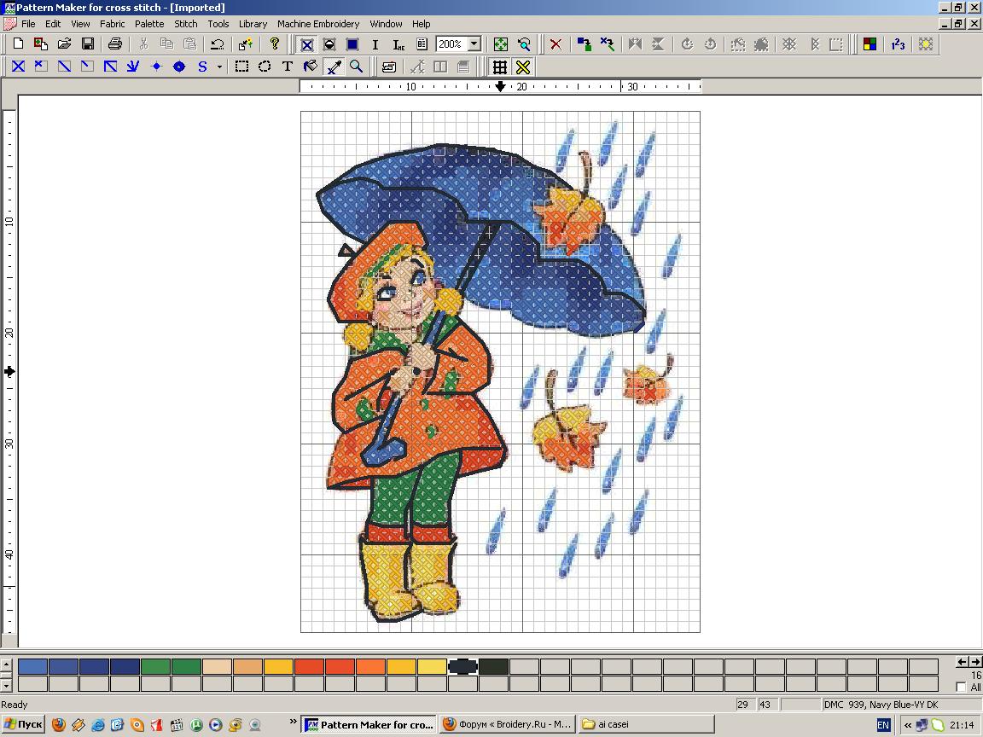Select the Special Stitch S tool
This screenshot has height=737, width=983.
(202, 67)
